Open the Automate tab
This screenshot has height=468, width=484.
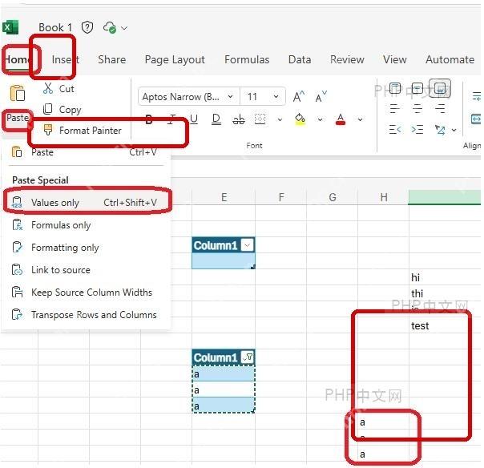point(450,59)
